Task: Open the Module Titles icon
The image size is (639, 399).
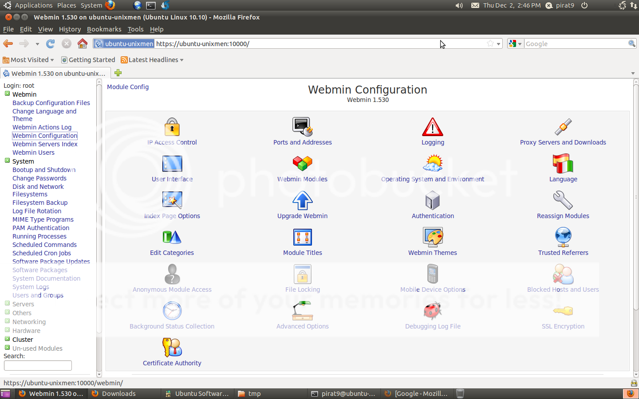Action: [303, 238]
